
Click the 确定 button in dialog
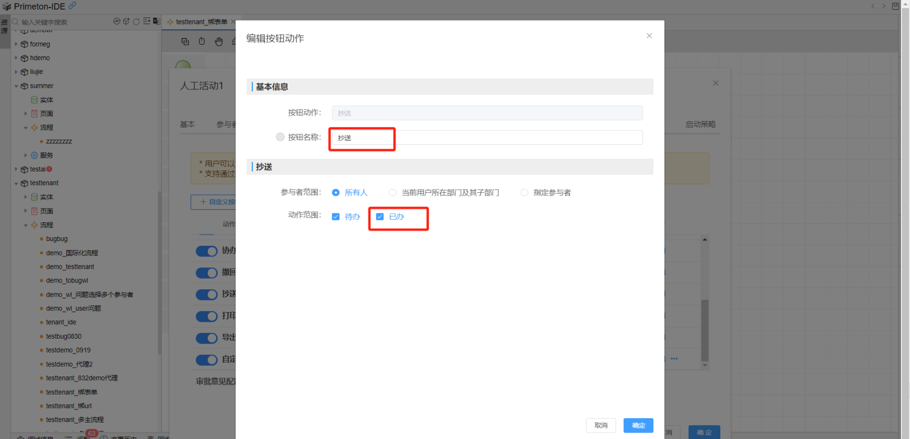[x=638, y=425]
